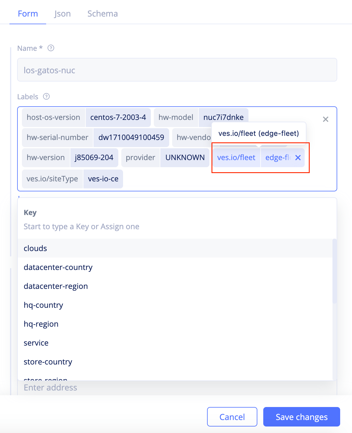
Task: Select the Form tab
Action: (x=28, y=14)
